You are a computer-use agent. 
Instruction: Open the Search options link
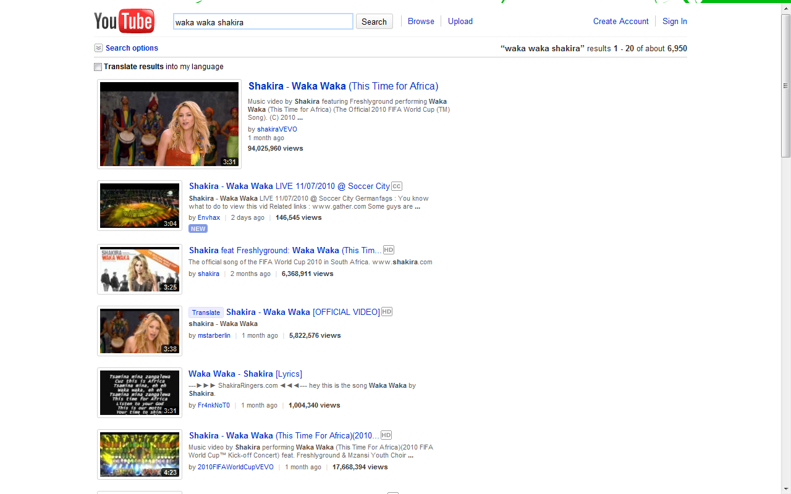pos(132,48)
